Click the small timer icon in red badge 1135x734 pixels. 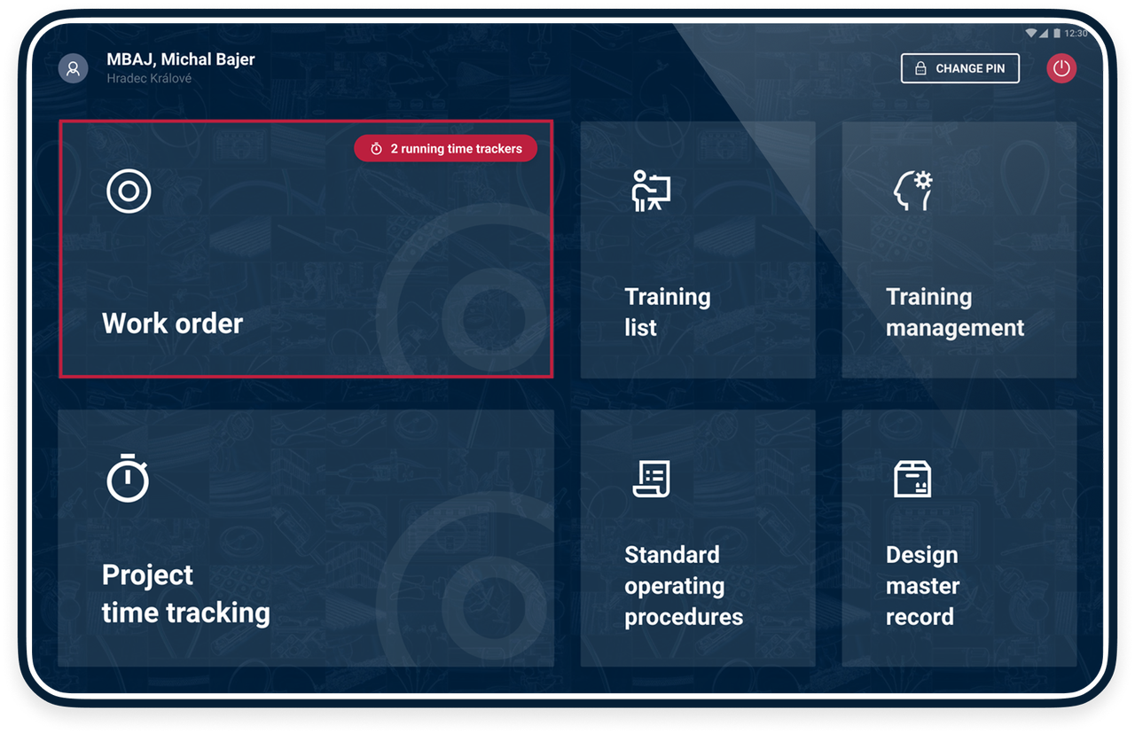pyautogui.click(x=376, y=149)
